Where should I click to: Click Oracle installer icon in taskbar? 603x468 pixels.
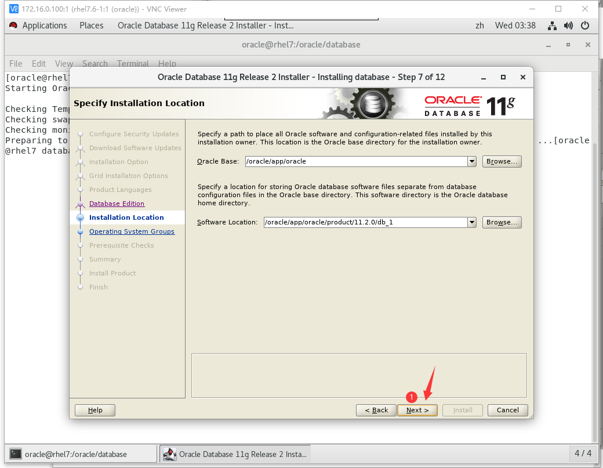[x=169, y=454]
